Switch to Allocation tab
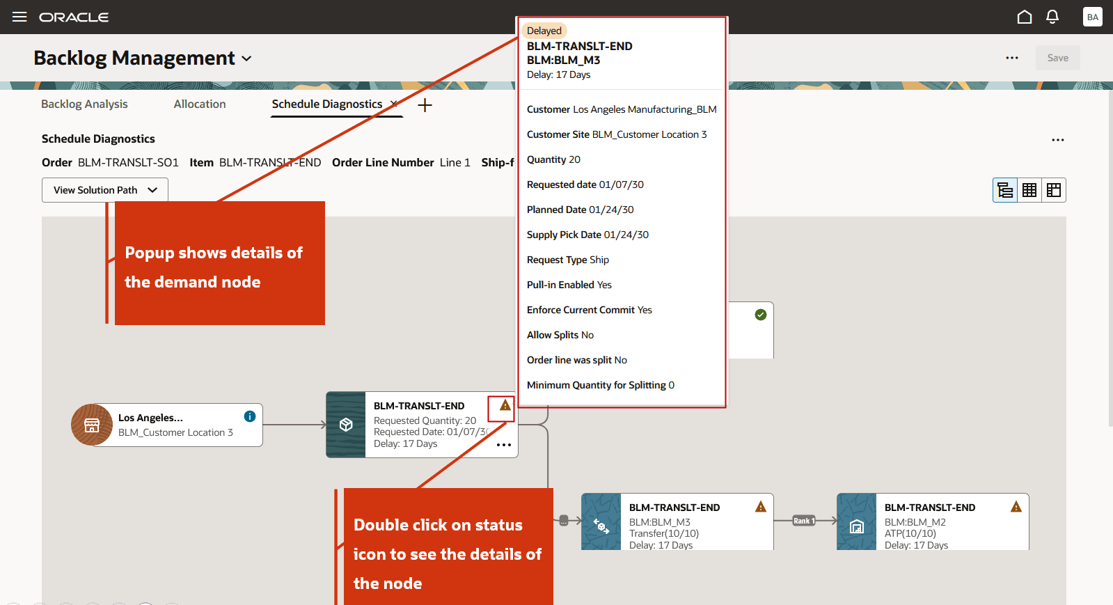 click(200, 104)
